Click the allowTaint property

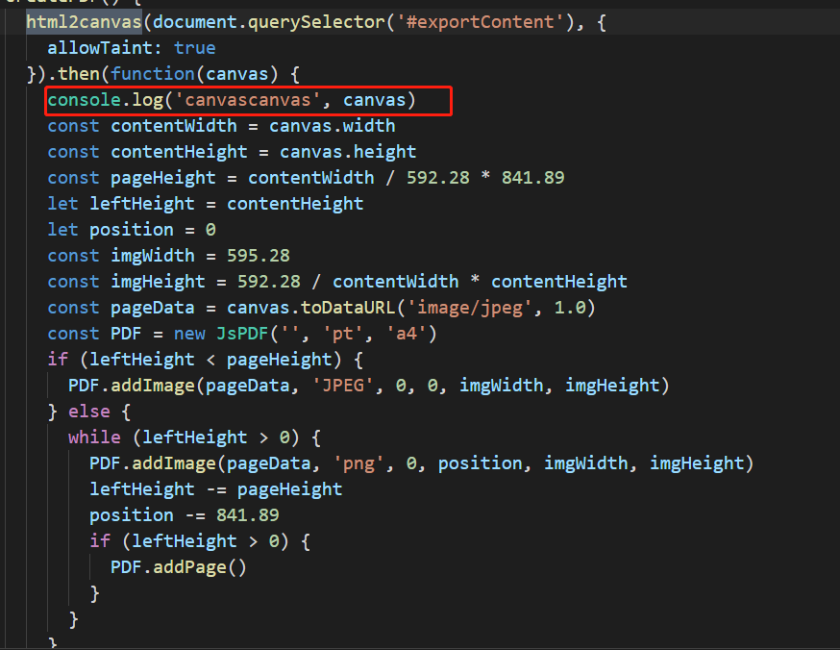85,47
